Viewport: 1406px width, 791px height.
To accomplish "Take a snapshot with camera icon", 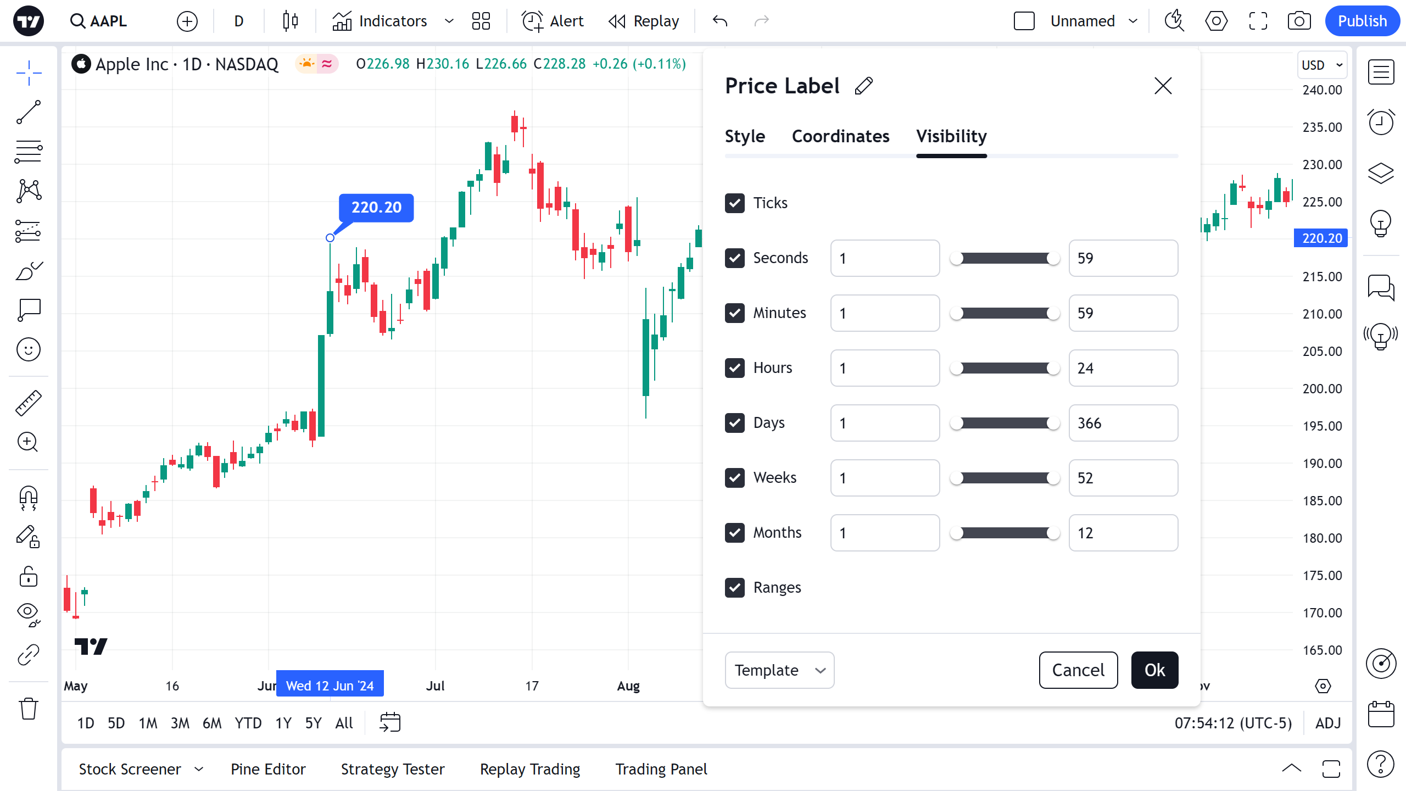I will pos(1299,21).
